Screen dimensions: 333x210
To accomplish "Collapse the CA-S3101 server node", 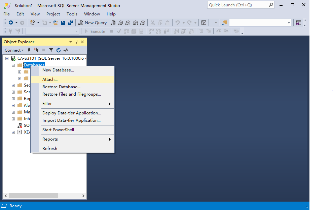I will click(x=7, y=58).
